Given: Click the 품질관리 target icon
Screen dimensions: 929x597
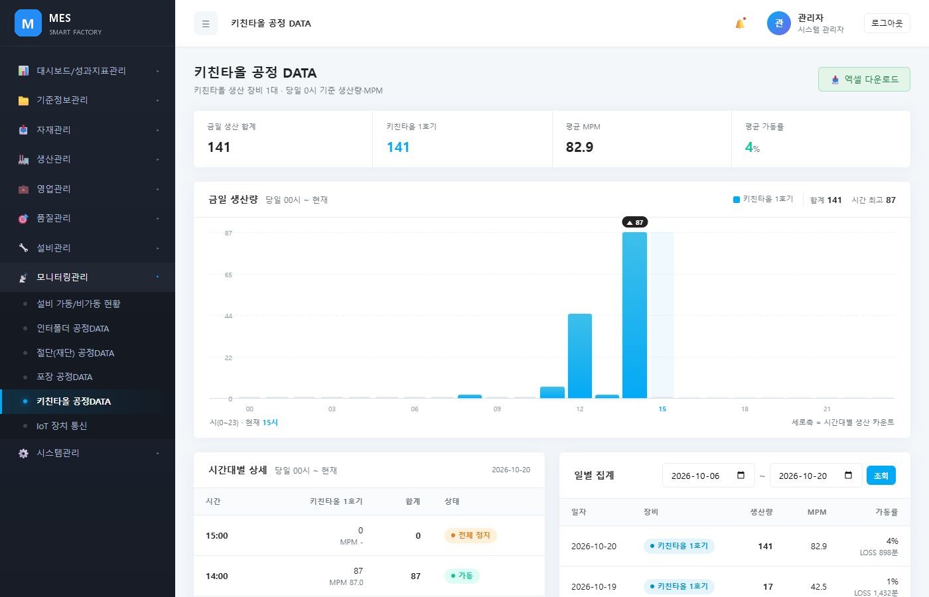Looking at the screenshot, I should (x=23, y=218).
